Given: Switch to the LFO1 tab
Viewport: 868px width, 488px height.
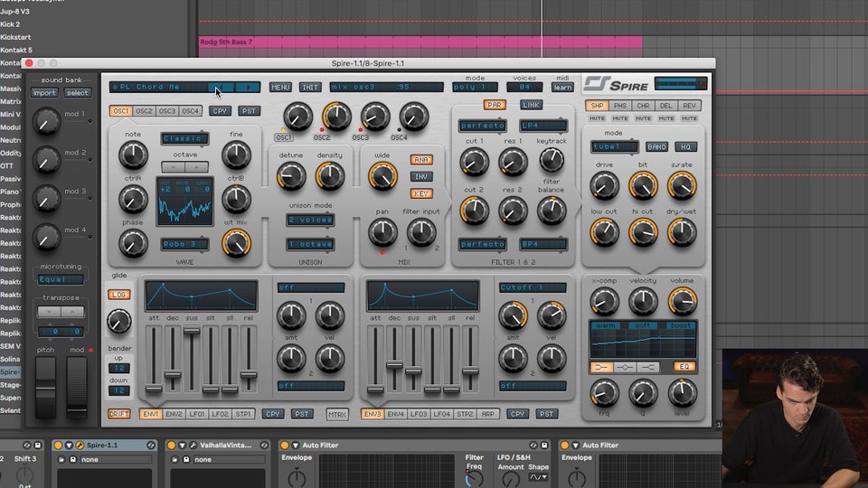Looking at the screenshot, I should 196,414.
